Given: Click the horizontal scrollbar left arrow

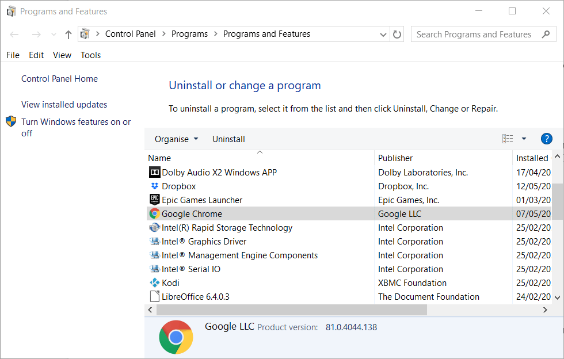Looking at the screenshot, I should point(150,310).
